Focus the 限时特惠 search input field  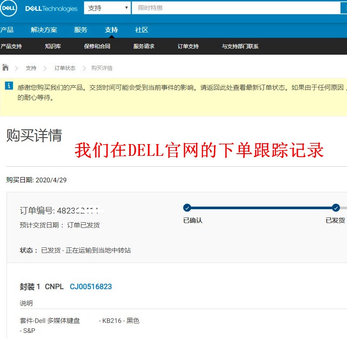pos(236,8)
